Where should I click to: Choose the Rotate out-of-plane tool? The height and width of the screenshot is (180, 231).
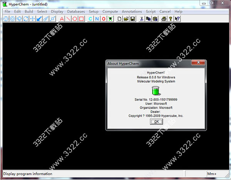point(19,19)
